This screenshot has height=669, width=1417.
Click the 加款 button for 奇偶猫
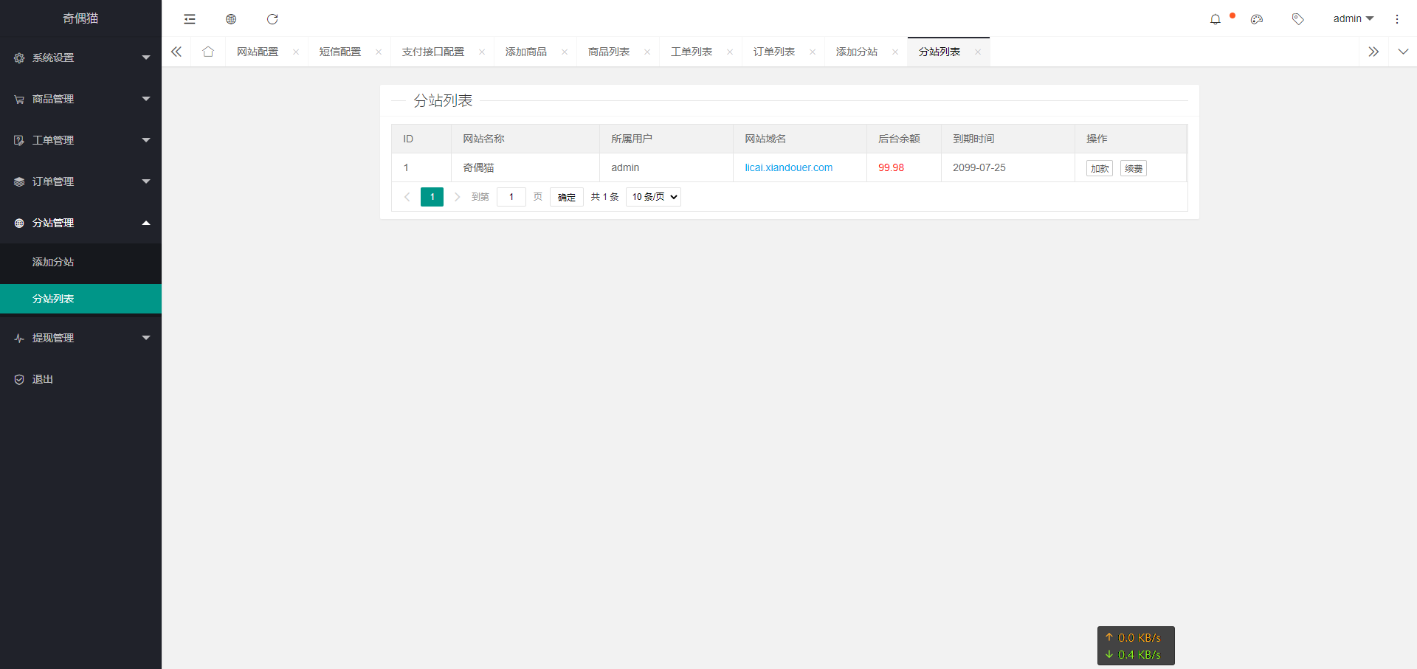coord(1100,168)
